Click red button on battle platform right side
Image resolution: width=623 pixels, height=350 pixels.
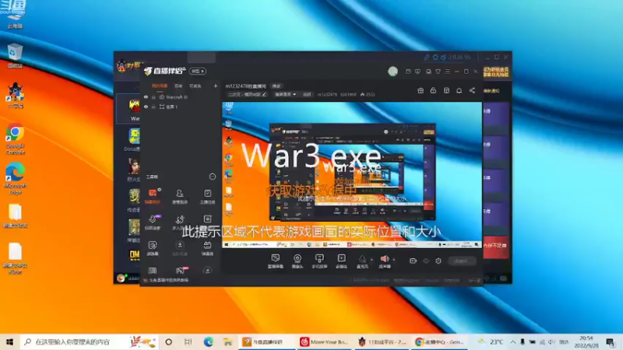click(x=496, y=246)
